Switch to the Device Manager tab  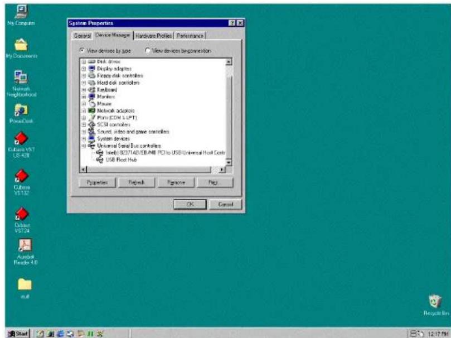point(113,35)
